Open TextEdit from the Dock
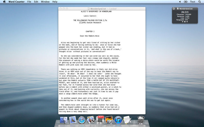The height and width of the screenshot is (127, 204). click(127, 120)
